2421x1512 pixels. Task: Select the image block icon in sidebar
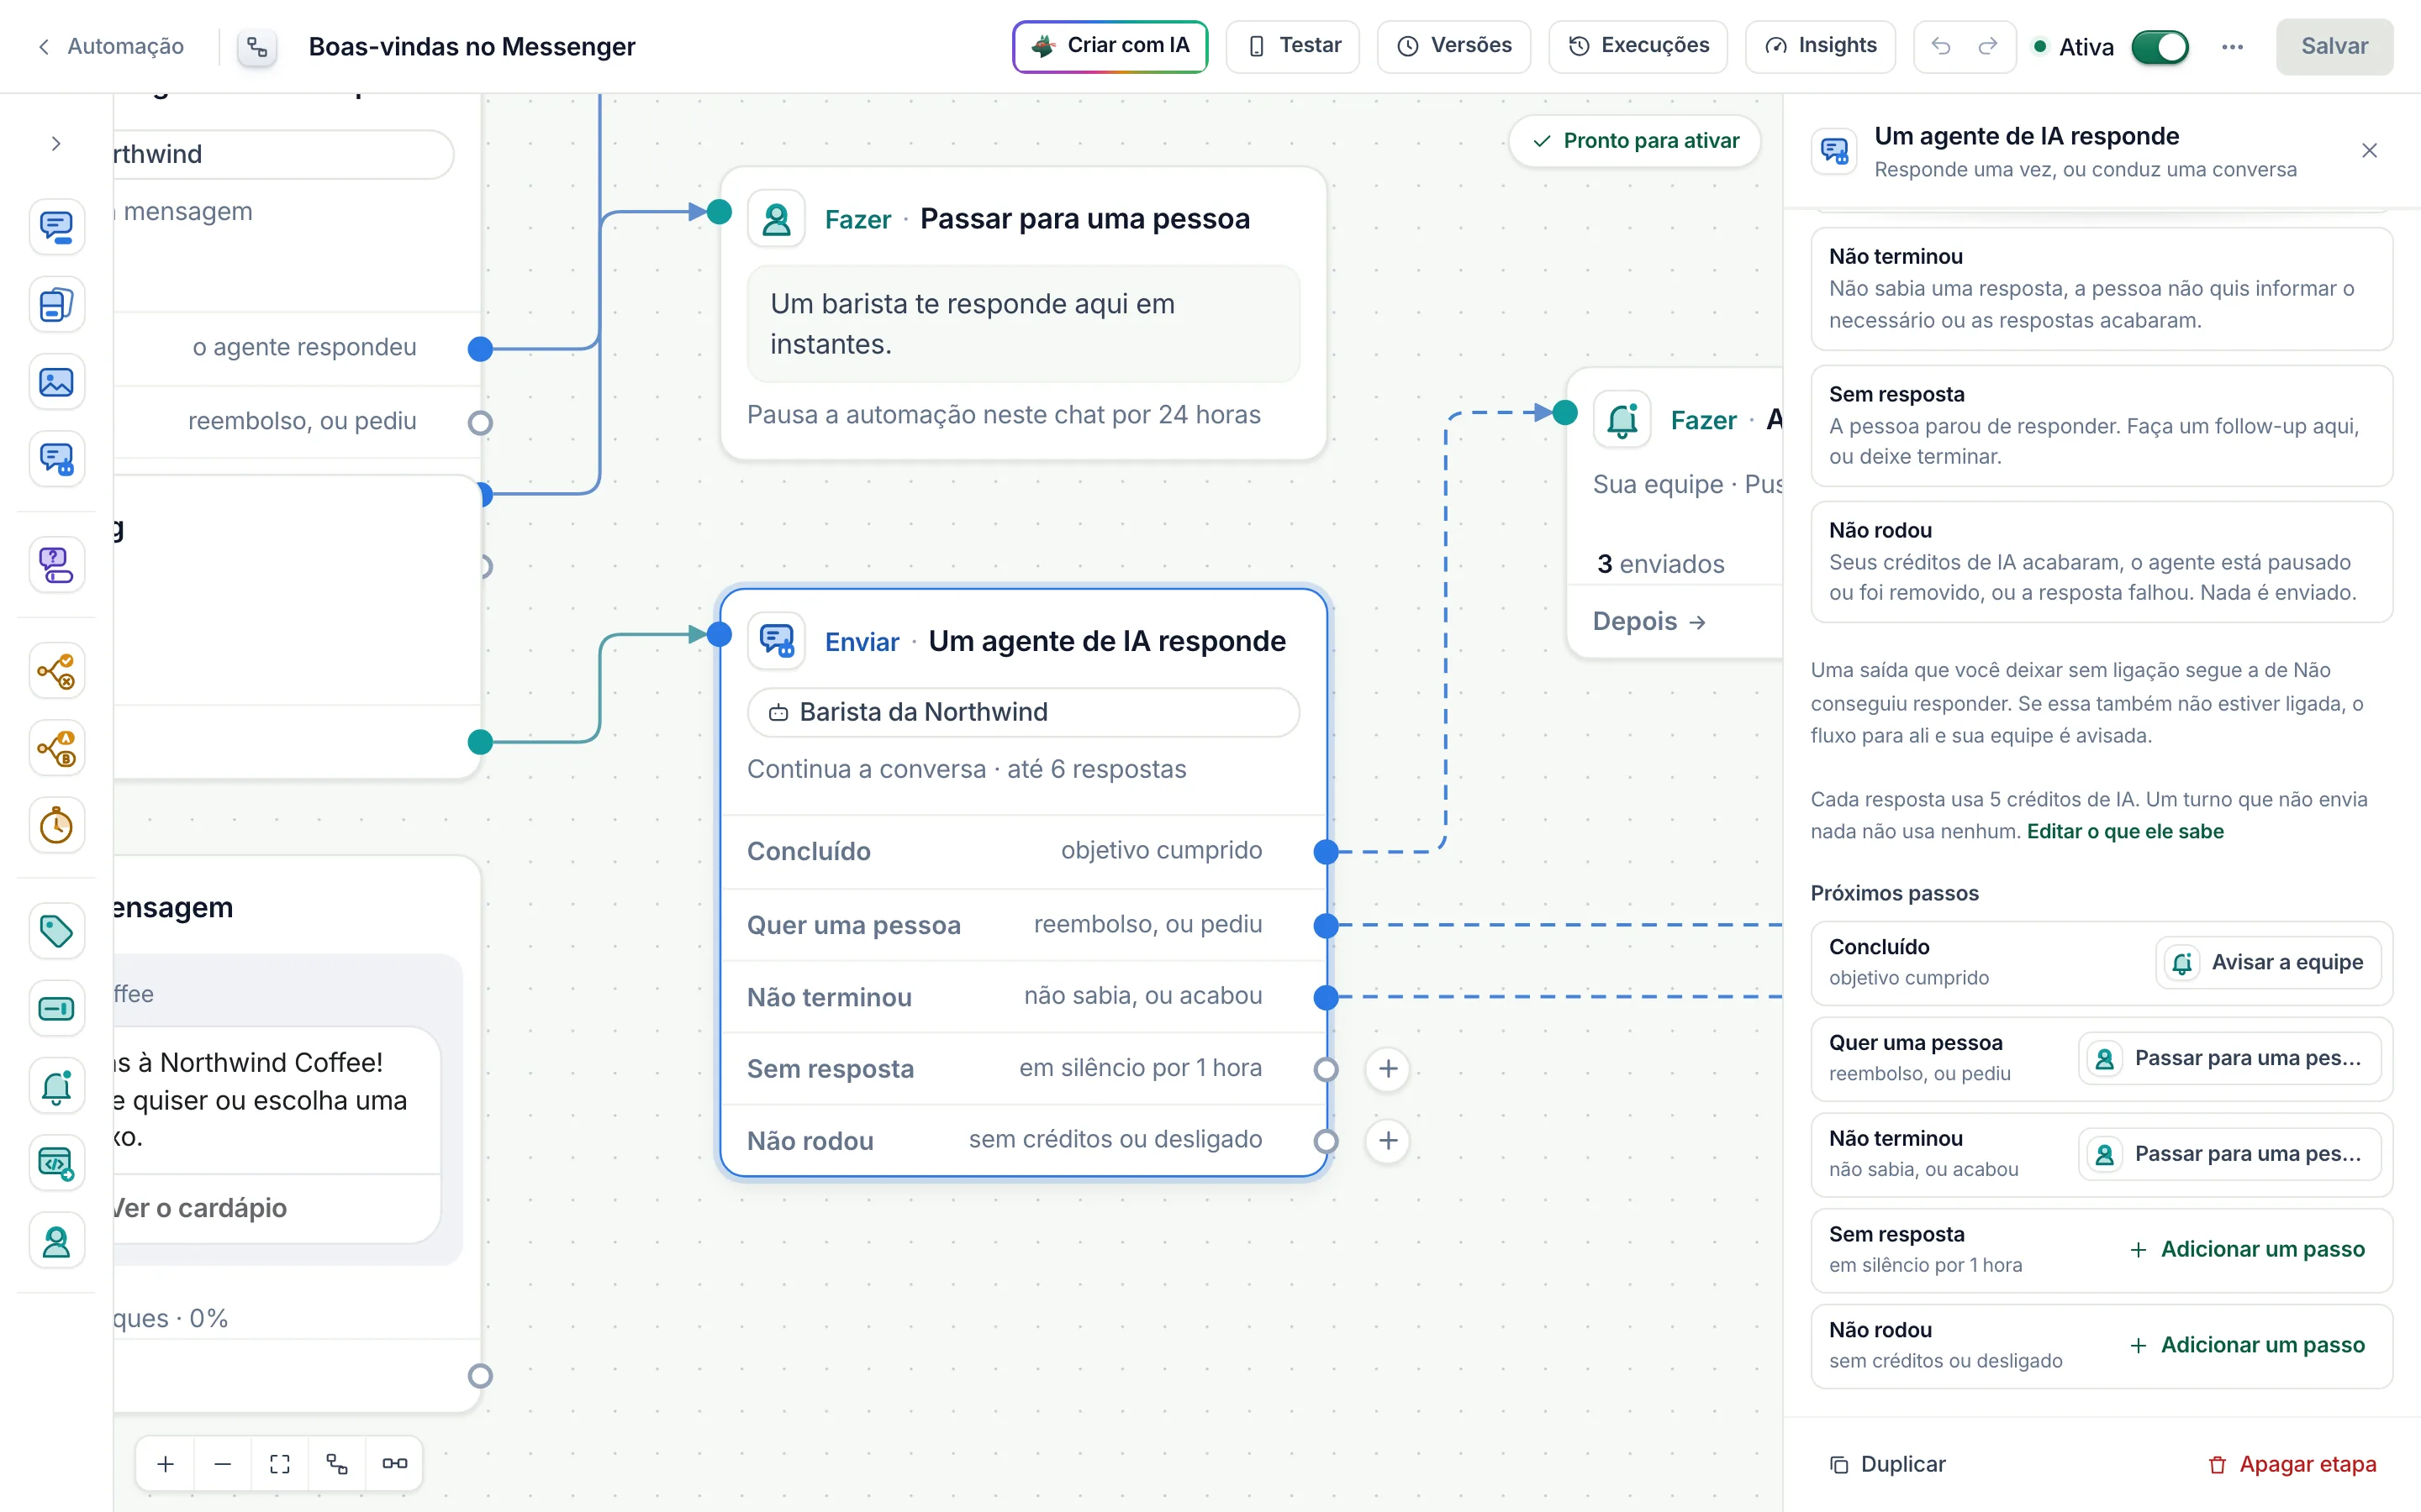(56, 382)
